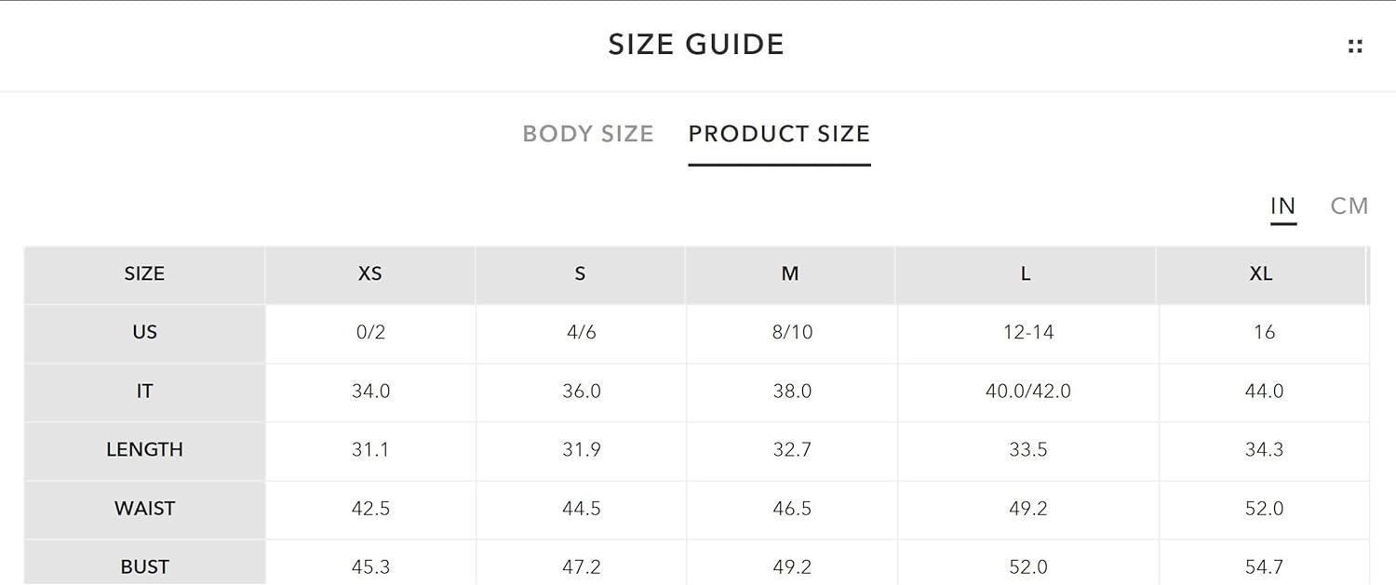The height and width of the screenshot is (585, 1396).
Task: Click the US 12-14 cell
Action: pos(1028,333)
